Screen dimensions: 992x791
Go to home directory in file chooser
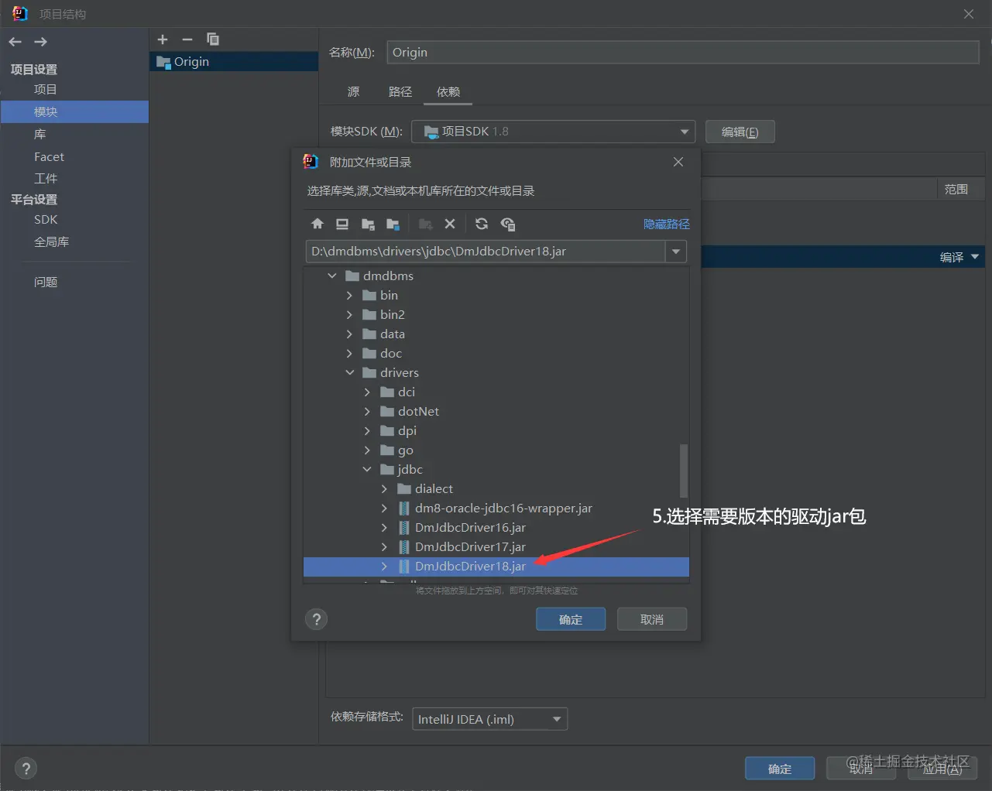318,224
